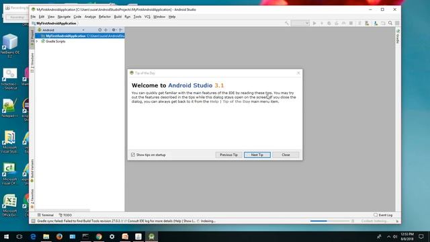Screen dimensions: 430x242
Task: Select MyFirstAndroidApplication node in project tree
Action: [80, 36]
